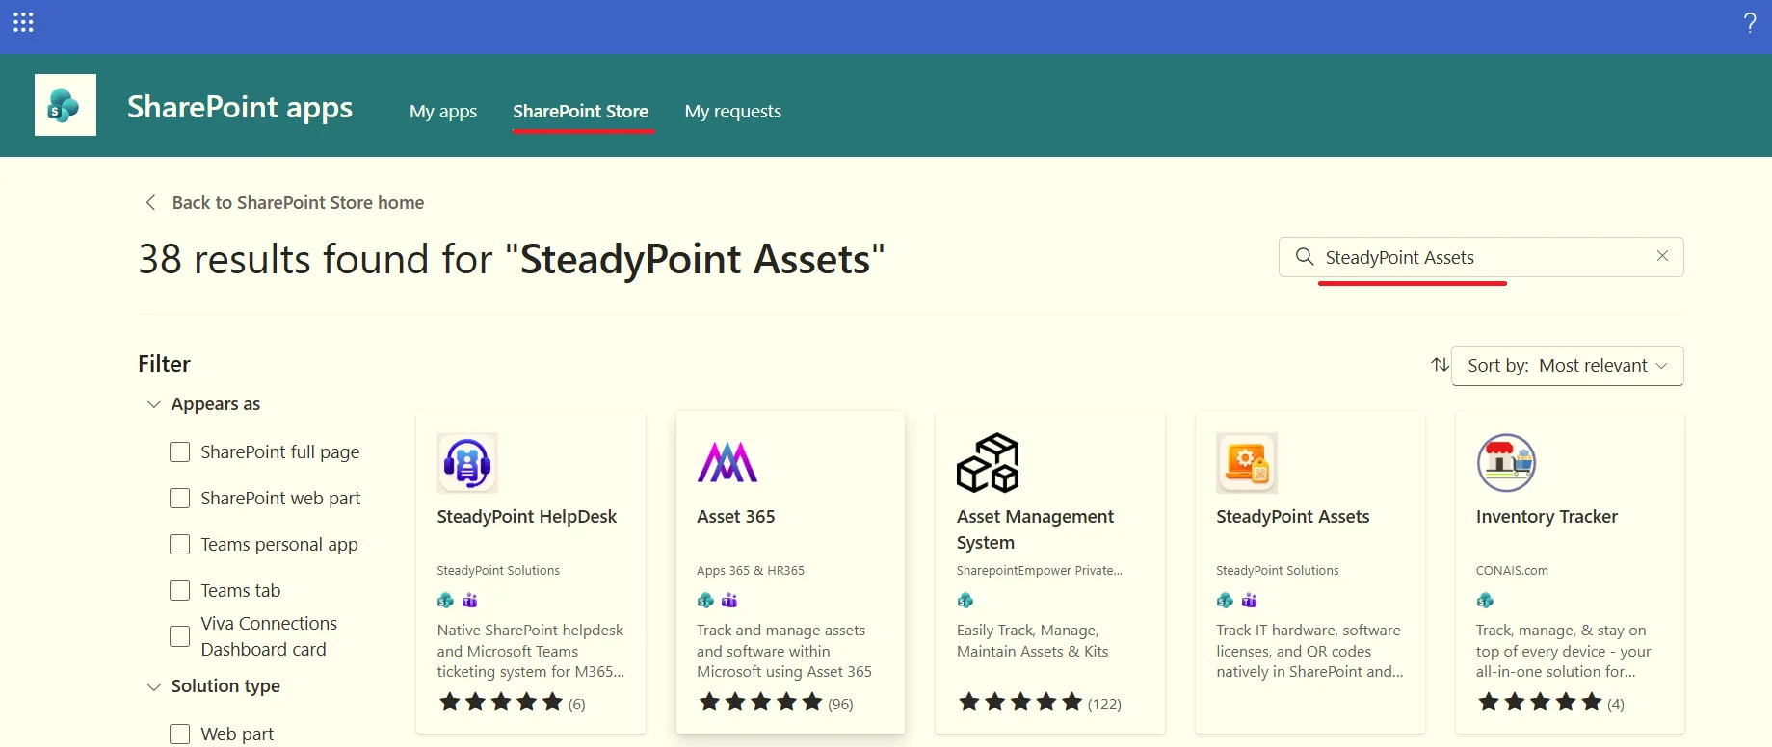Click the Inventory Tracker app icon
This screenshot has width=1772, height=747.
pyautogui.click(x=1507, y=463)
